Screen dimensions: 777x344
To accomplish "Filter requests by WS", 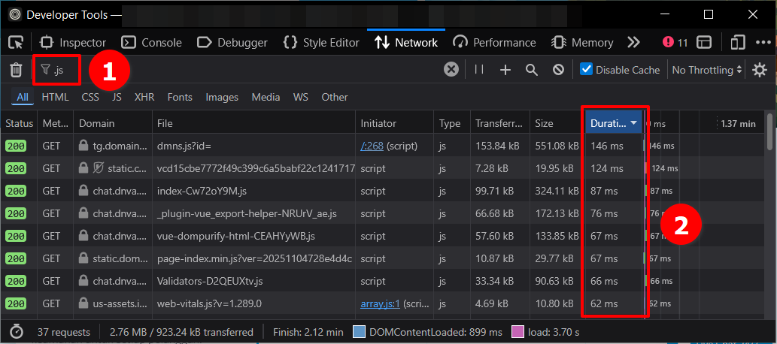I will 300,97.
